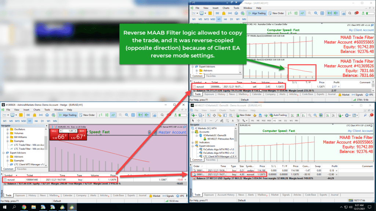
Task: Click IDE icon in AUDCAD window toolbar
Action: pos(217,14)
